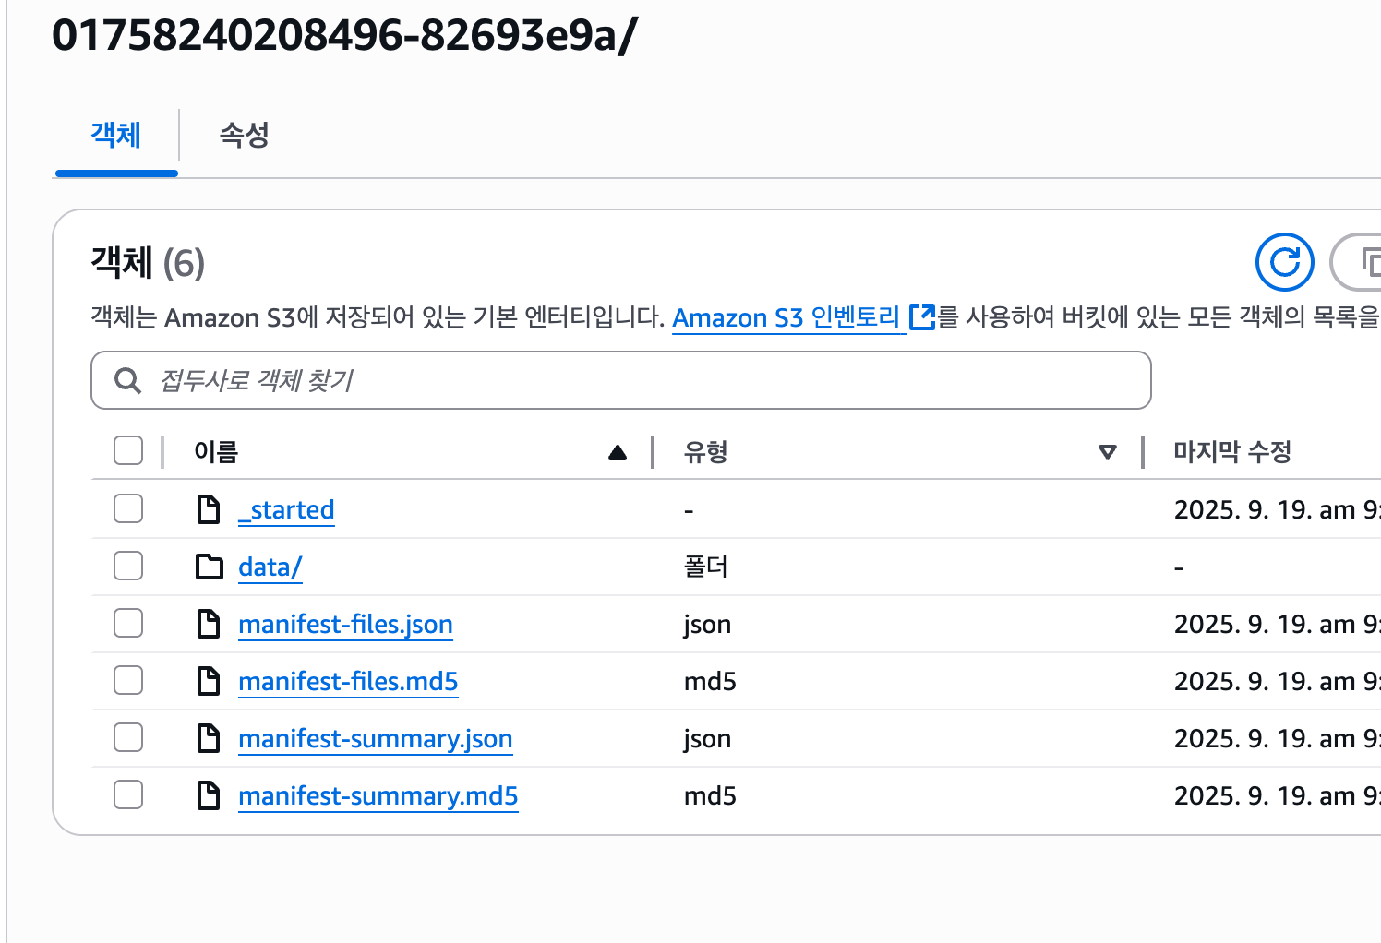Select the data/ folder checkbox

tap(128, 566)
